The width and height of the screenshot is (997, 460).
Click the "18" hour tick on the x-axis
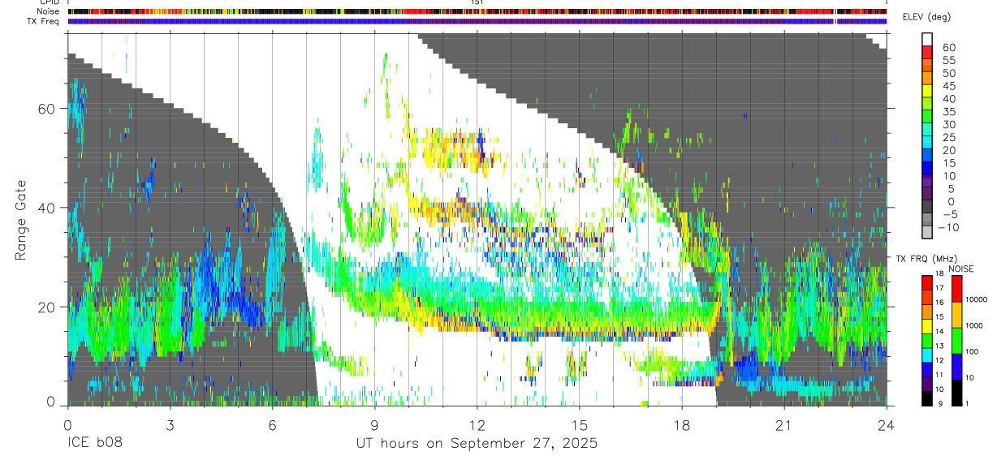point(682,425)
